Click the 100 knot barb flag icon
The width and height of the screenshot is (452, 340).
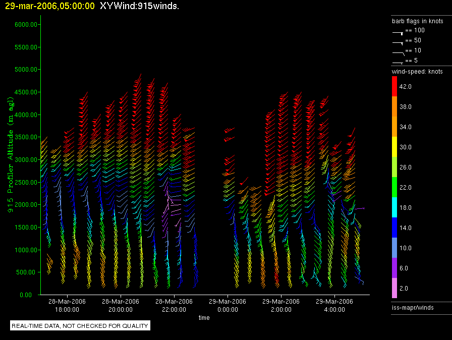(x=398, y=33)
